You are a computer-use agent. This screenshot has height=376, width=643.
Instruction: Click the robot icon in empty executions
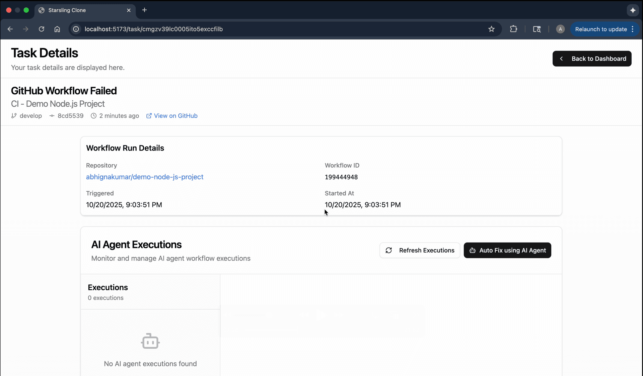point(150,341)
